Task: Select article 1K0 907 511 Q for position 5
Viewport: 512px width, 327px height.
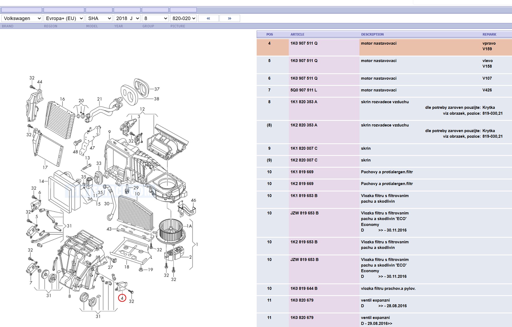Action: pyautogui.click(x=304, y=61)
